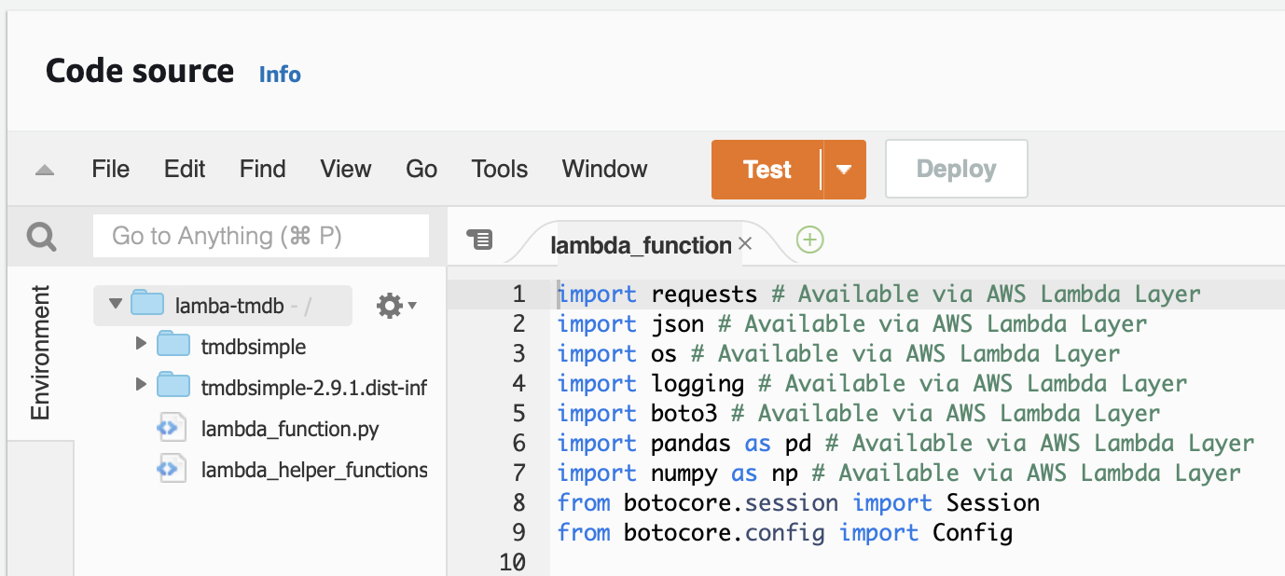1285x576 pixels.
Task: Switch to the lambda_function tab
Action: click(x=641, y=244)
